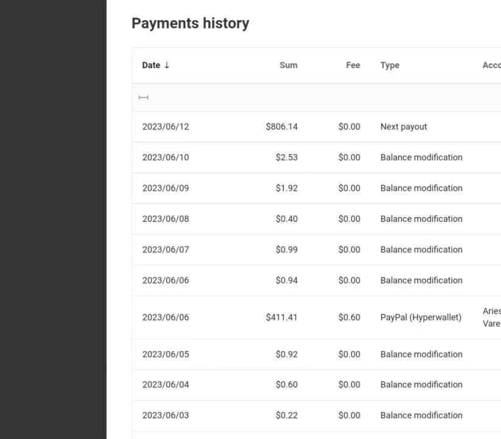
Task: Click the Next payout type cell
Action: click(x=403, y=127)
